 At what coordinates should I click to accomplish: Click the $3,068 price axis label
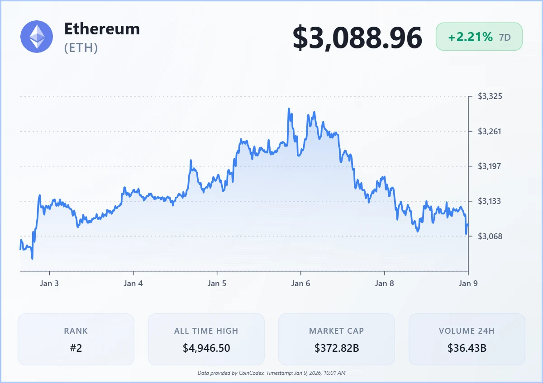pyautogui.click(x=491, y=236)
